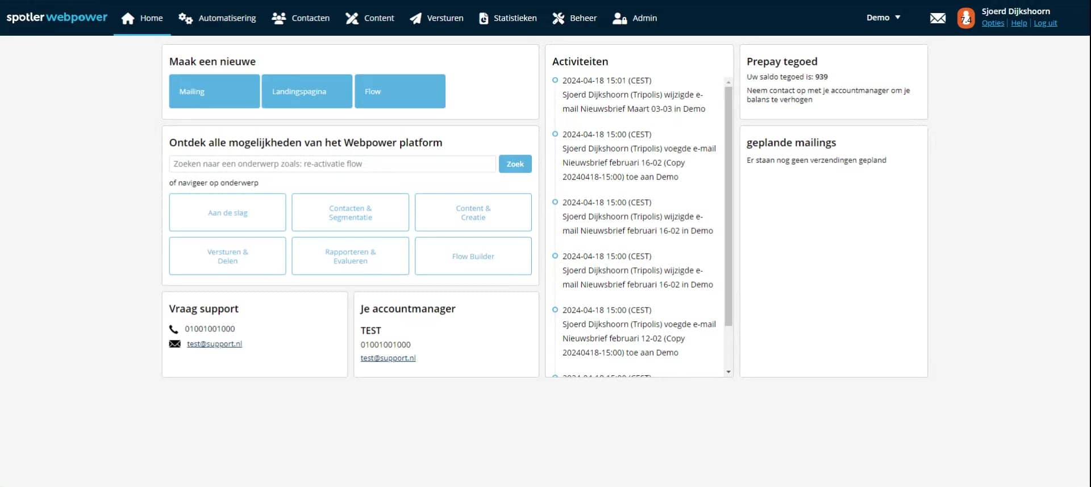The image size is (1091, 487).
Task: Create a new Mailing
Action: (214, 91)
